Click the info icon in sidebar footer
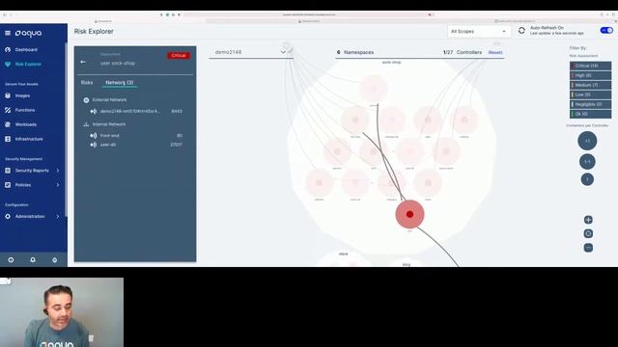Screen dimensions: 618x347 [11, 260]
